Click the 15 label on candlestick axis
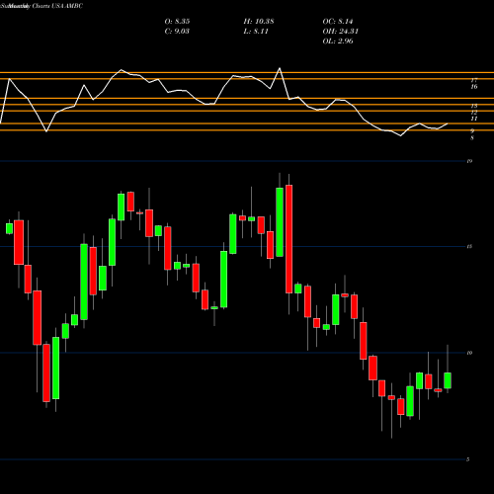 click(x=469, y=246)
